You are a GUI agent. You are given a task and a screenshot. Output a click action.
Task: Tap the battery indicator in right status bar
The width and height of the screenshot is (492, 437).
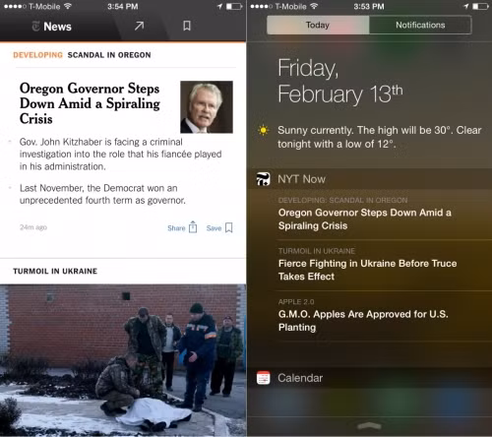[x=480, y=6]
